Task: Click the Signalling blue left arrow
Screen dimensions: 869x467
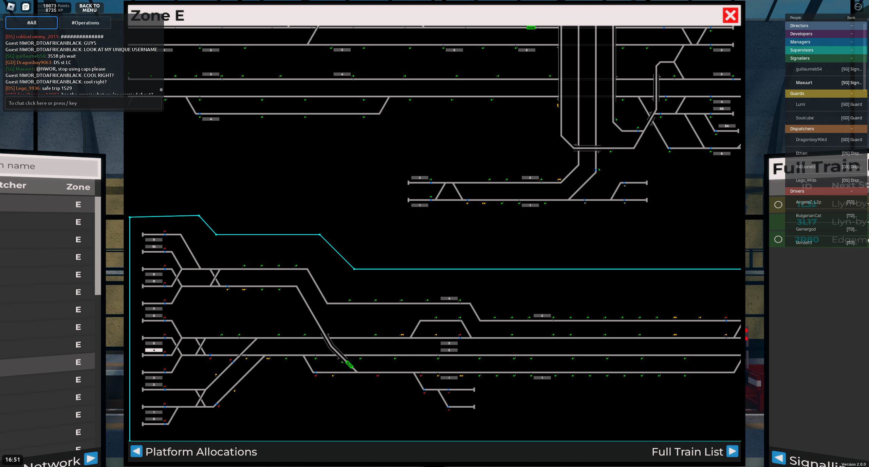Action: click(x=779, y=458)
